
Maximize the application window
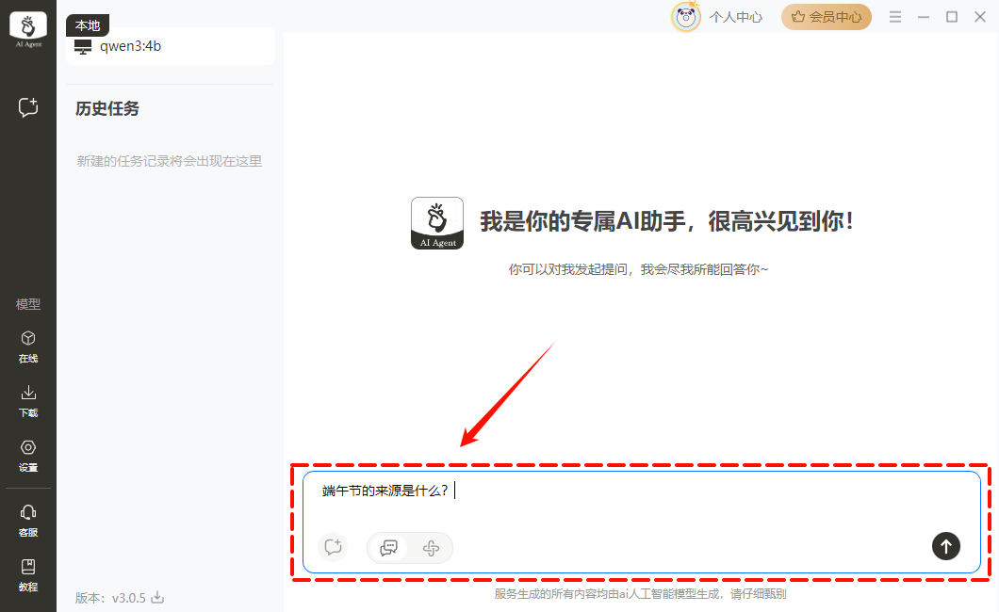(x=952, y=17)
